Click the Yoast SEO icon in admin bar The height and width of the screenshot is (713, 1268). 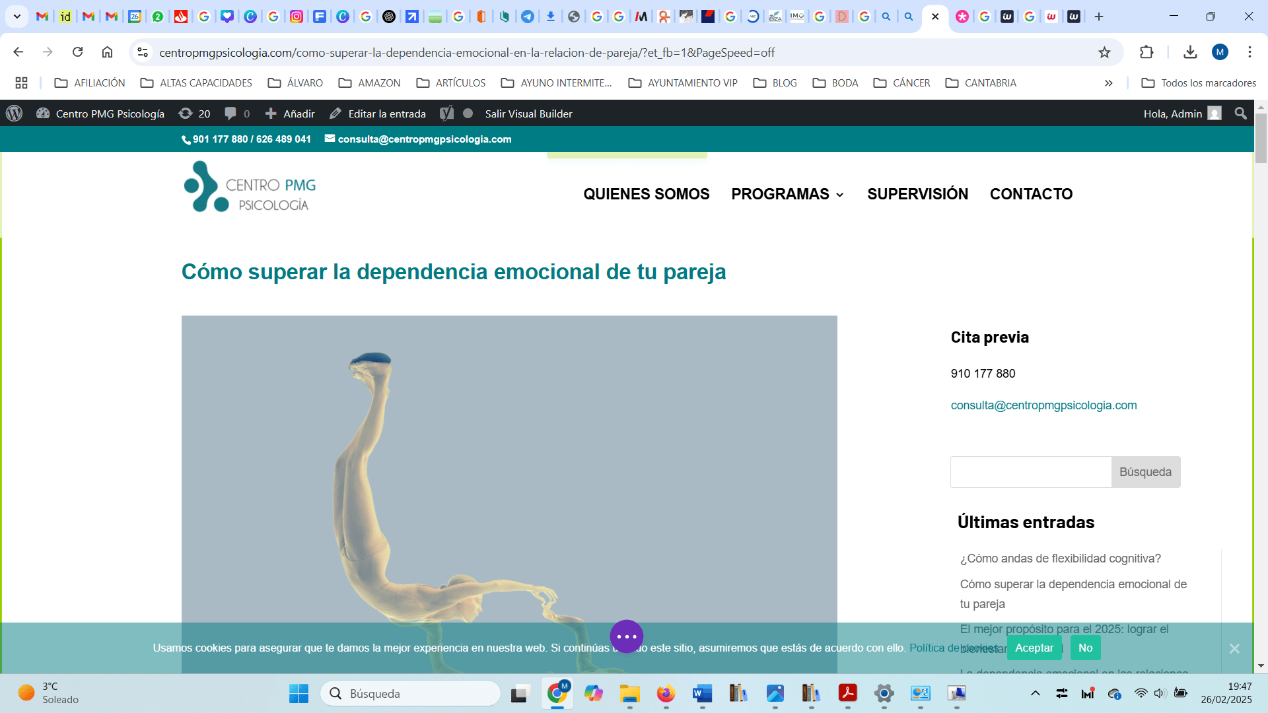tap(447, 114)
